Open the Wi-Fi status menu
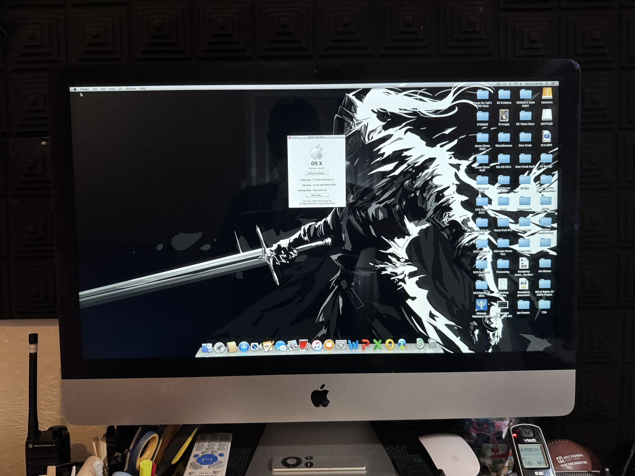Image resolution: width=635 pixels, height=476 pixels. [516, 84]
